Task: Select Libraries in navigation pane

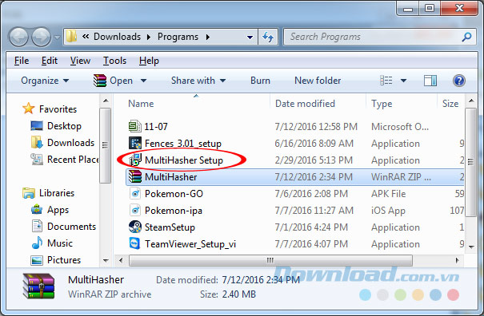Action: point(57,193)
